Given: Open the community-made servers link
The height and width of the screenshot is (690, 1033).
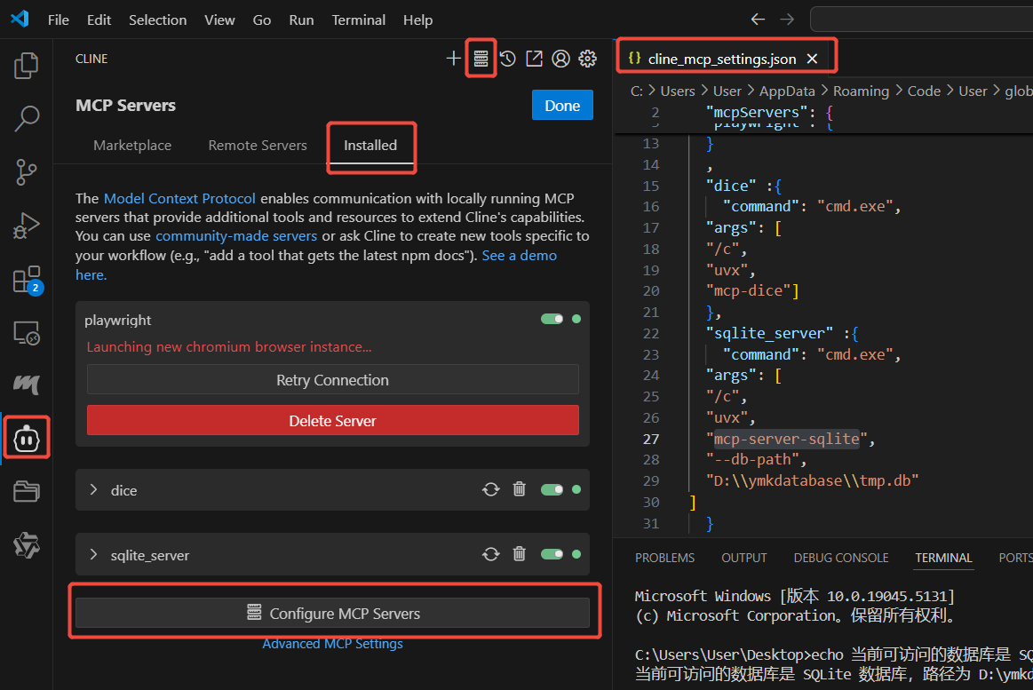Looking at the screenshot, I should pyautogui.click(x=236, y=235).
